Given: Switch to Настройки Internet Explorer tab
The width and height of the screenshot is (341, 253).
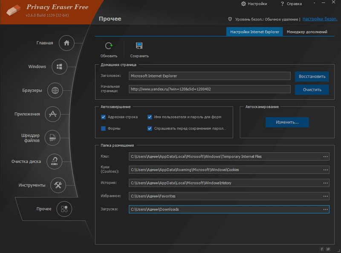Looking at the screenshot, I should (x=254, y=32).
